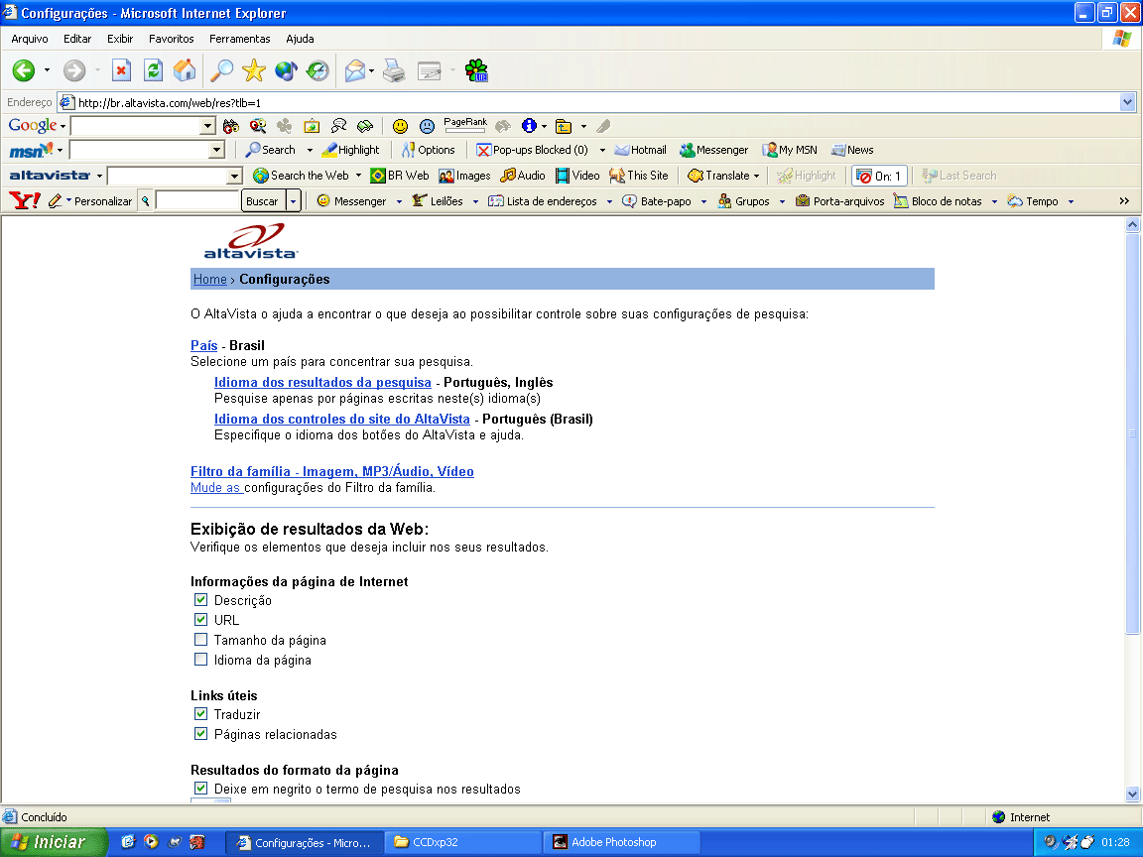Print the page with printer icon
The height and width of the screenshot is (857, 1143).
point(394,70)
